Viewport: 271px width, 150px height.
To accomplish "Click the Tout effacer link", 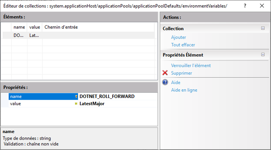I will click(x=183, y=45).
